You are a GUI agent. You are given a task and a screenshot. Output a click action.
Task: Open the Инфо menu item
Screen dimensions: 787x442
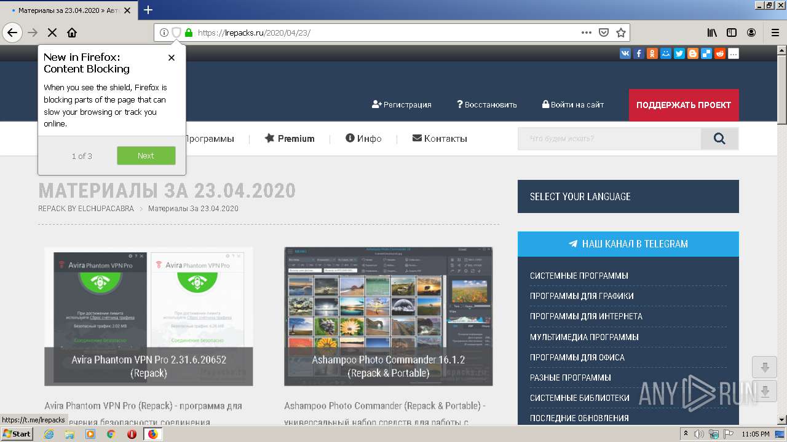pos(363,139)
